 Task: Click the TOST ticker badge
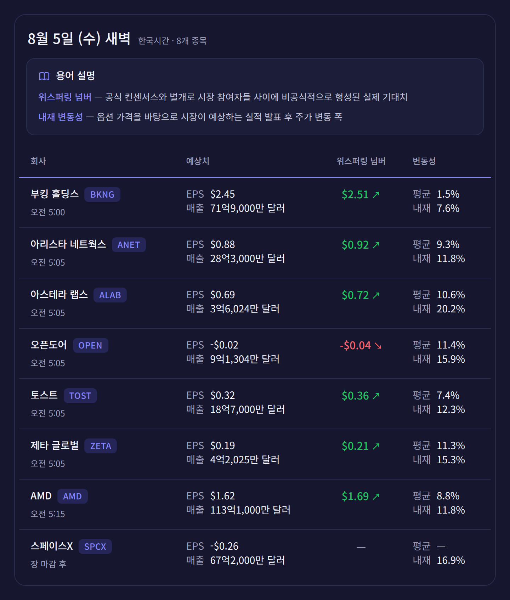tap(80, 396)
